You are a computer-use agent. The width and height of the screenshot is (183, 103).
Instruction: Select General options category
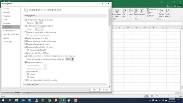pyautogui.click(x=11, y=9)
